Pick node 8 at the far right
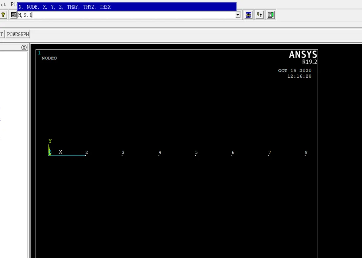Screen dimensions: 362x258 (x=306, y=155)
